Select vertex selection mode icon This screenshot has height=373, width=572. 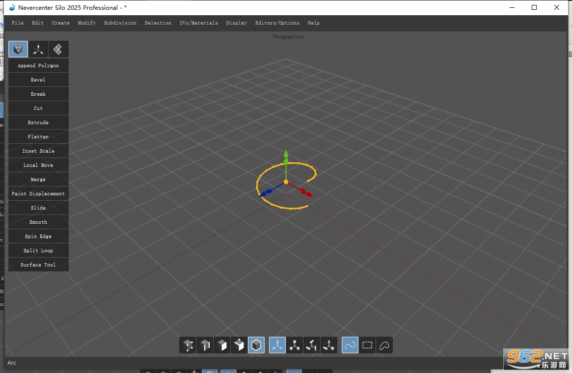pos(188,345)
